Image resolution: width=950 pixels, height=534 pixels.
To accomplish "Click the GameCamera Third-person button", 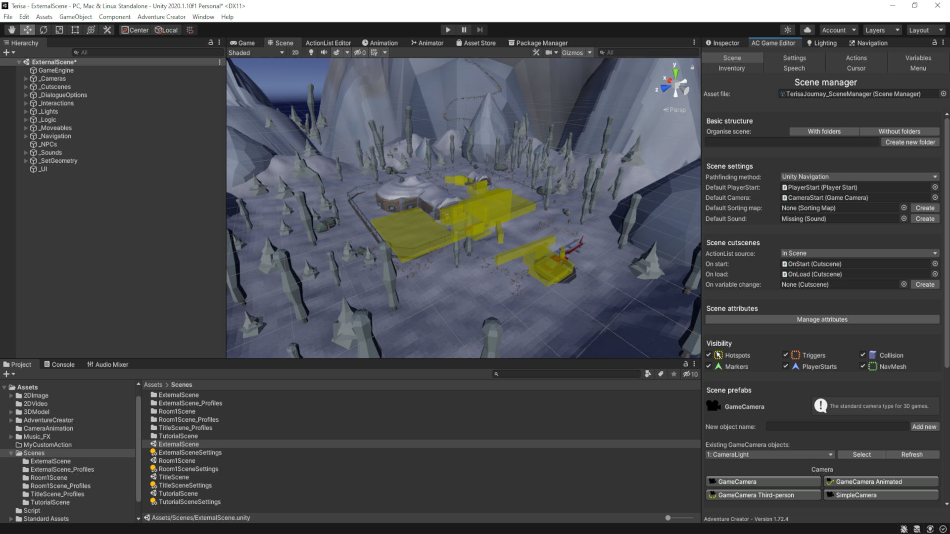I will (763, 495).
